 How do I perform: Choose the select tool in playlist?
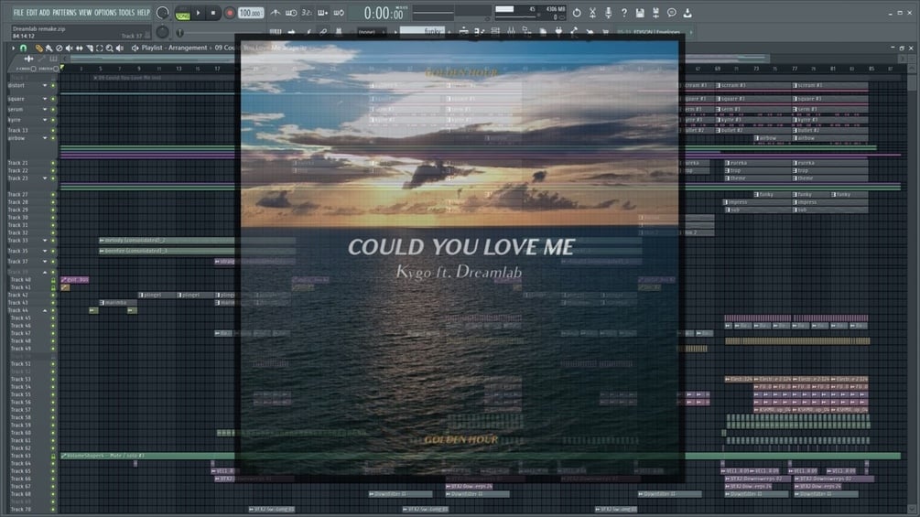[x=99, y=48]
